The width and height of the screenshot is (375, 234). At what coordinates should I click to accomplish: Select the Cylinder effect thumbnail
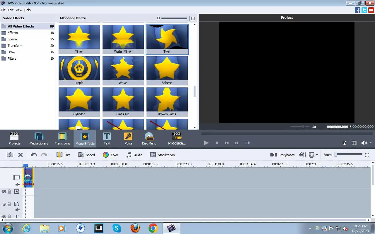pyautogui.click(x=79, y=102)
